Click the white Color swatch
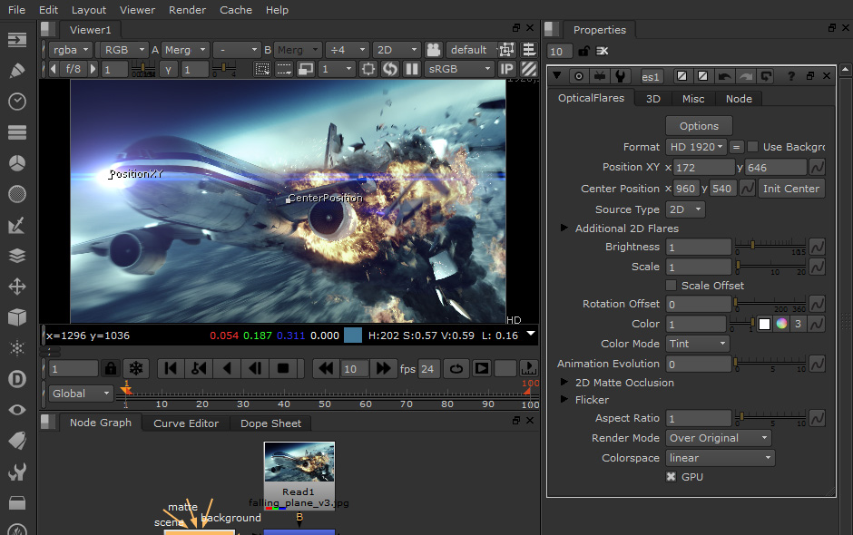This screenshot has height=535, width=853. tap(764, 324)
